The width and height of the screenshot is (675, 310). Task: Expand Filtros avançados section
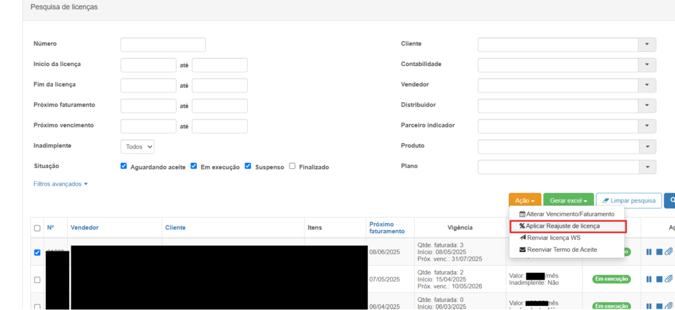60,184
